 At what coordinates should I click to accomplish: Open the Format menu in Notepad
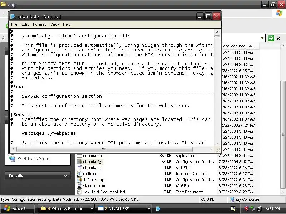coord(39,24)
